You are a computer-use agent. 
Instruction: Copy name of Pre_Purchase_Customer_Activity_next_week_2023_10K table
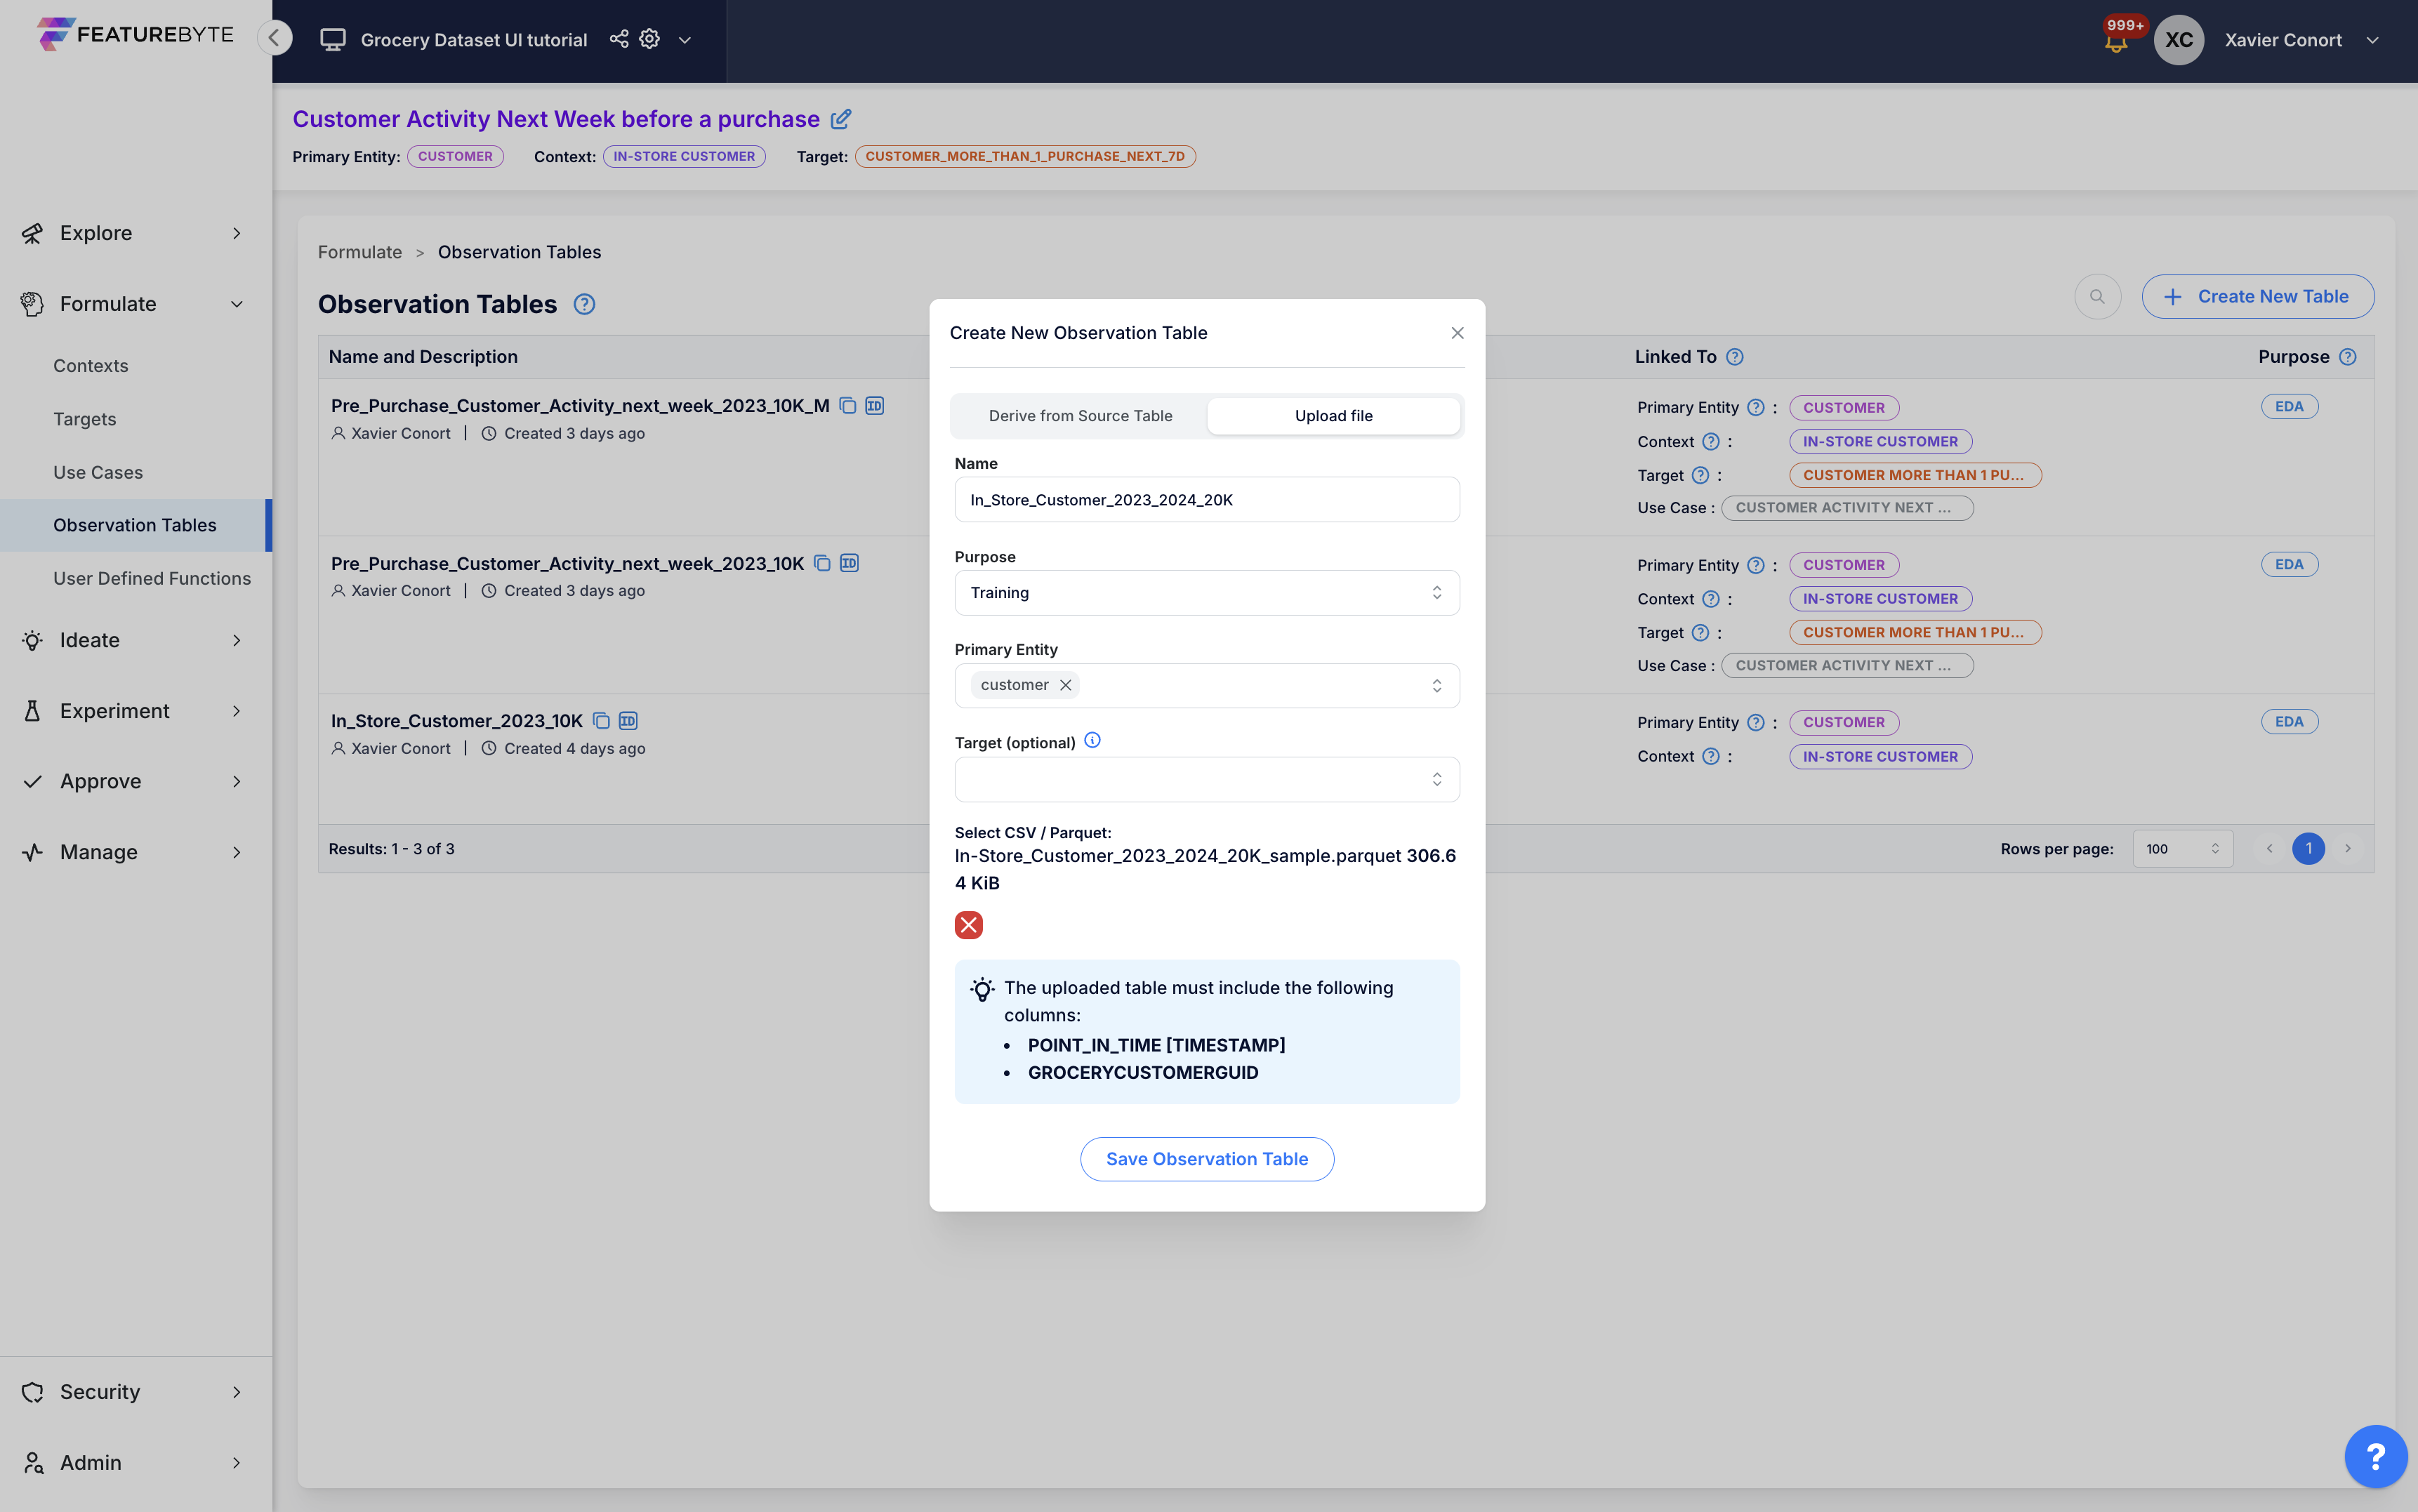pos(822,563)
